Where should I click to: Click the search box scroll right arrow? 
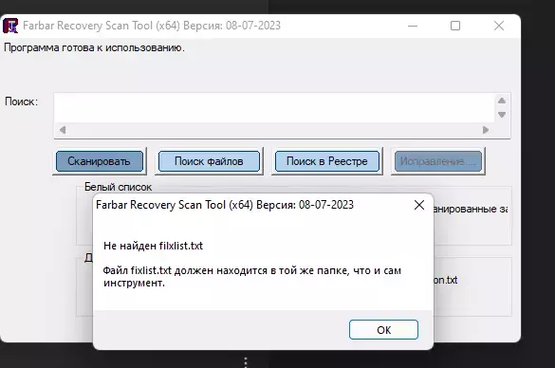(486, 130)
